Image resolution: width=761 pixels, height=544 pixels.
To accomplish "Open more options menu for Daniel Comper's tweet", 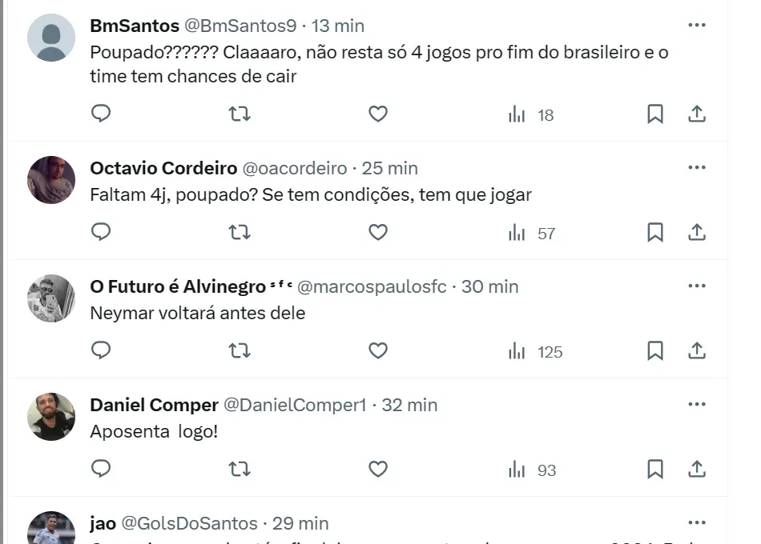I will coord(697,405).
